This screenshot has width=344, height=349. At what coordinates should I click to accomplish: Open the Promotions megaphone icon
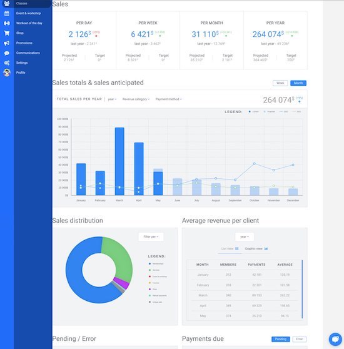pos(7,43)
